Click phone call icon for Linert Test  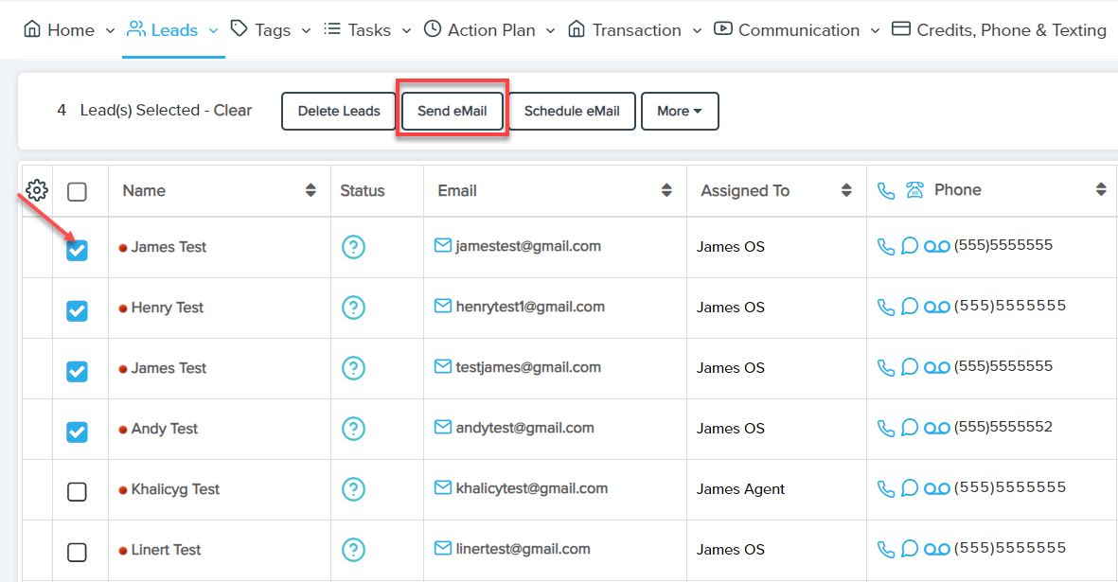coord(886,549)
